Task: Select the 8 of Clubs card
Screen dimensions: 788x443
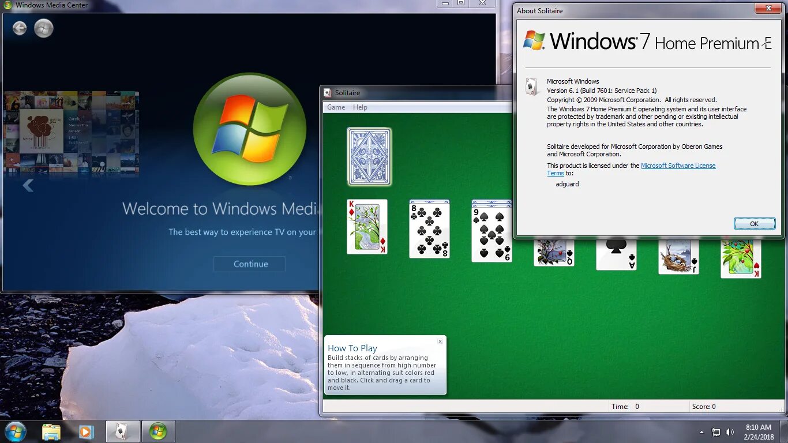Action: click(x=429, y=230)
